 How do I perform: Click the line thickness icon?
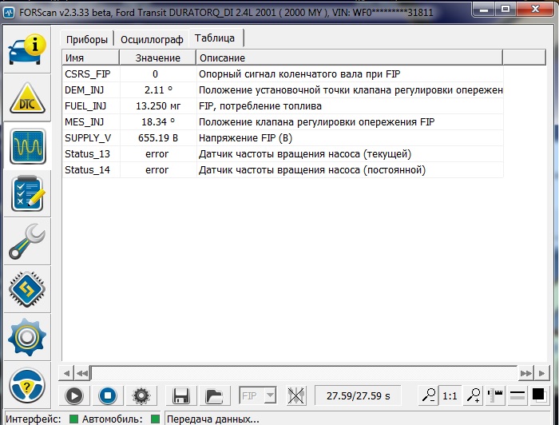(x=517, y=395)
